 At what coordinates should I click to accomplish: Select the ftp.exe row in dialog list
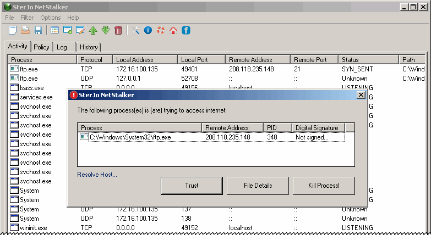(x=130, y=137)
